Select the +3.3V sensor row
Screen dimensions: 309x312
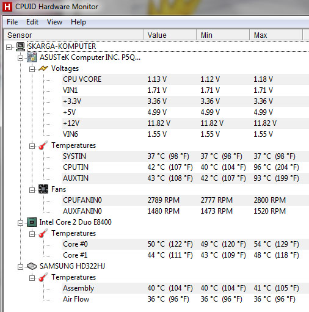click(185, 101)
